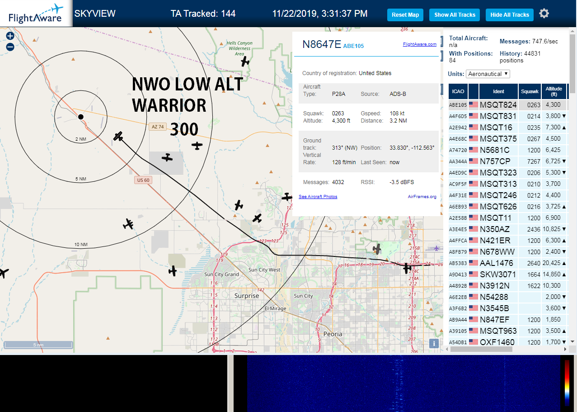The width and height of the screenshot is (577, 412).
Task: Select the N421ER row
Action: click(x=507, y=240)
